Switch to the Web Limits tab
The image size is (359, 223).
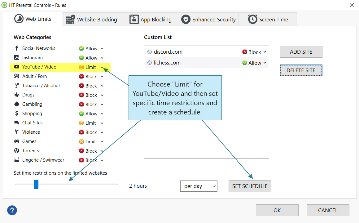33,19
